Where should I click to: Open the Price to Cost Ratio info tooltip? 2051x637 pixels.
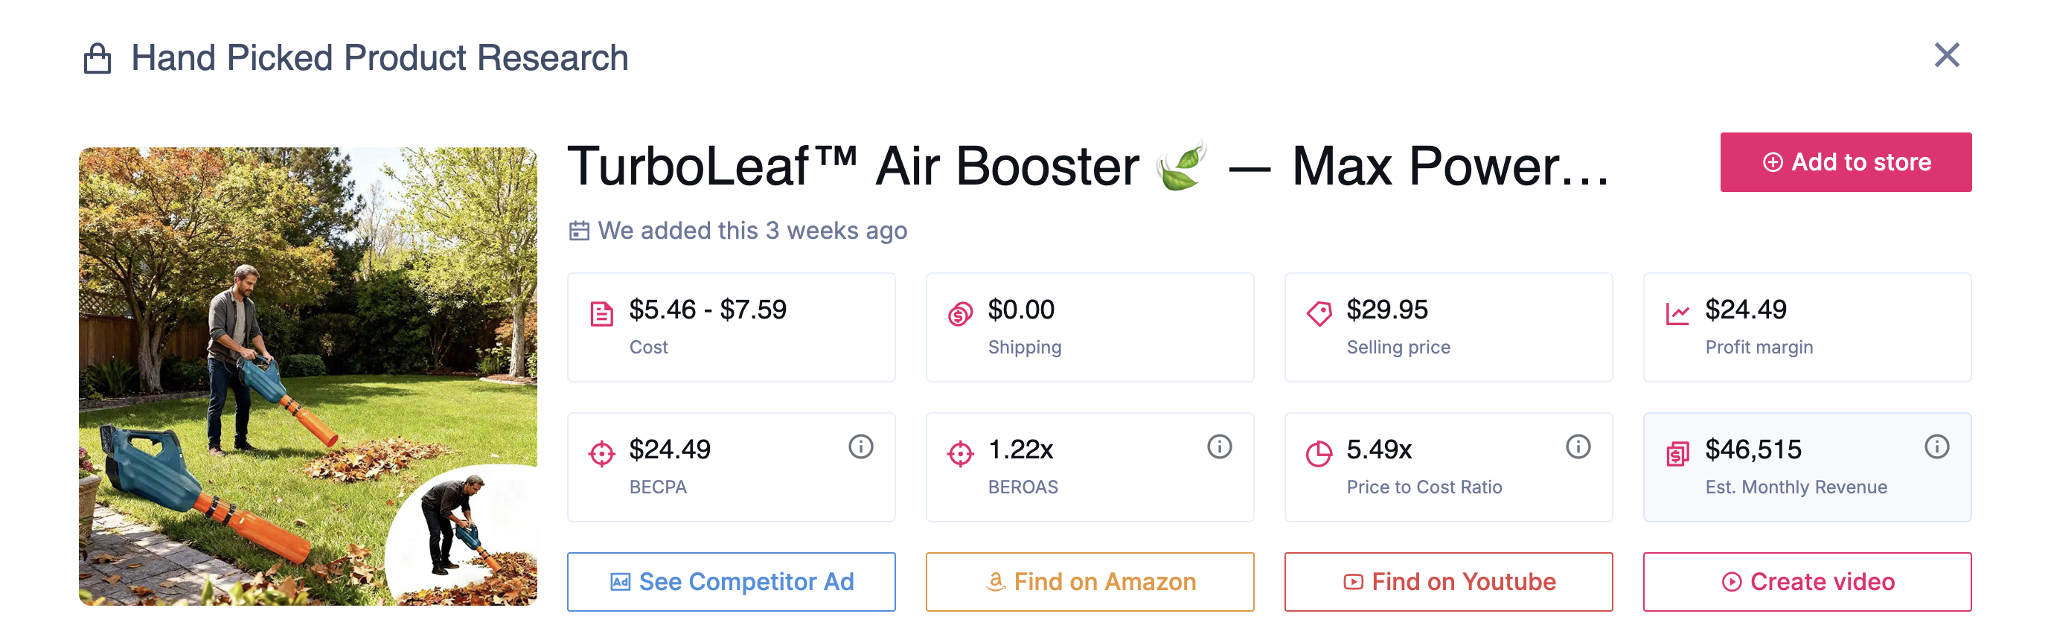[x=1577, y=446]
